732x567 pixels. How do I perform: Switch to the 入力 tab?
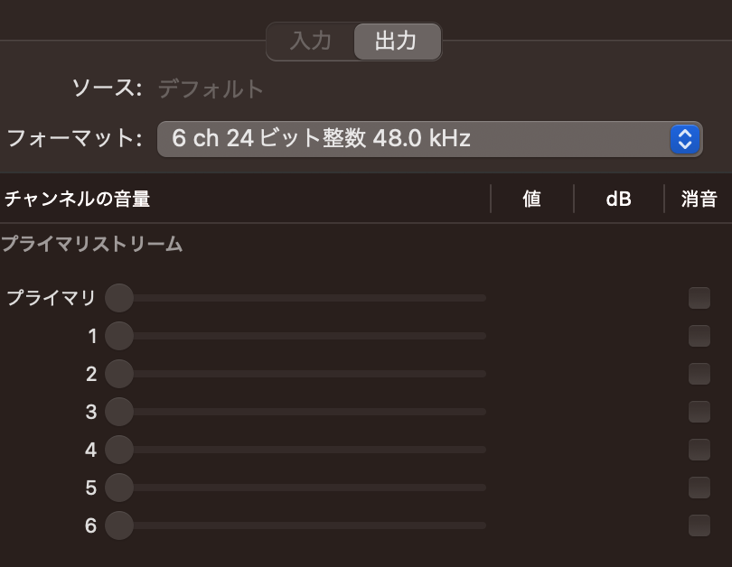click(x=311, y=41)
